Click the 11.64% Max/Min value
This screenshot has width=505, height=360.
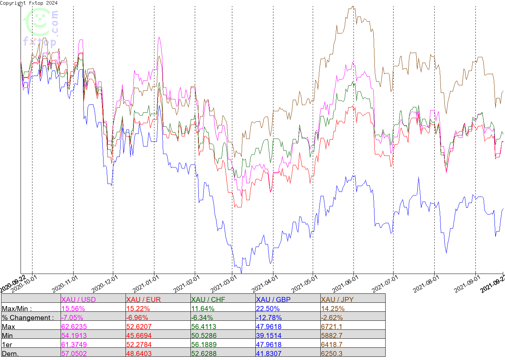coord(203,309)
